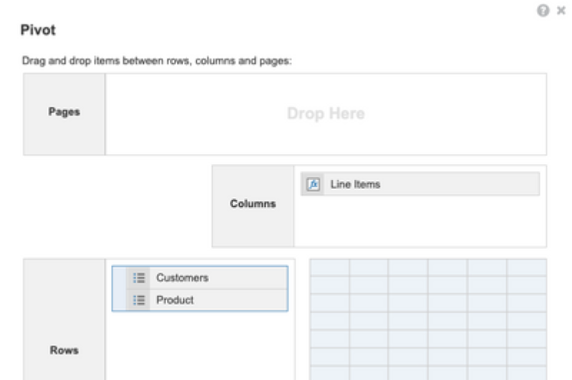Click the bottom-right visible preview grid cell
The height and width of the screenshot is (380, 572).
point(526,372)
